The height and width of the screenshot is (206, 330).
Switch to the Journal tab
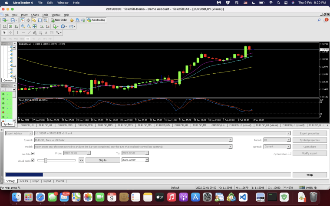click(60, 181)
